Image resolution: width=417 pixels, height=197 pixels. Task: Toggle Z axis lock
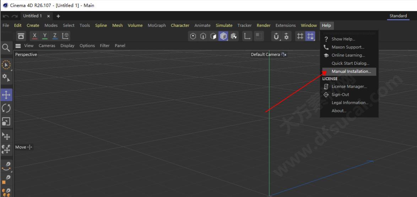[x=55, y=36]
